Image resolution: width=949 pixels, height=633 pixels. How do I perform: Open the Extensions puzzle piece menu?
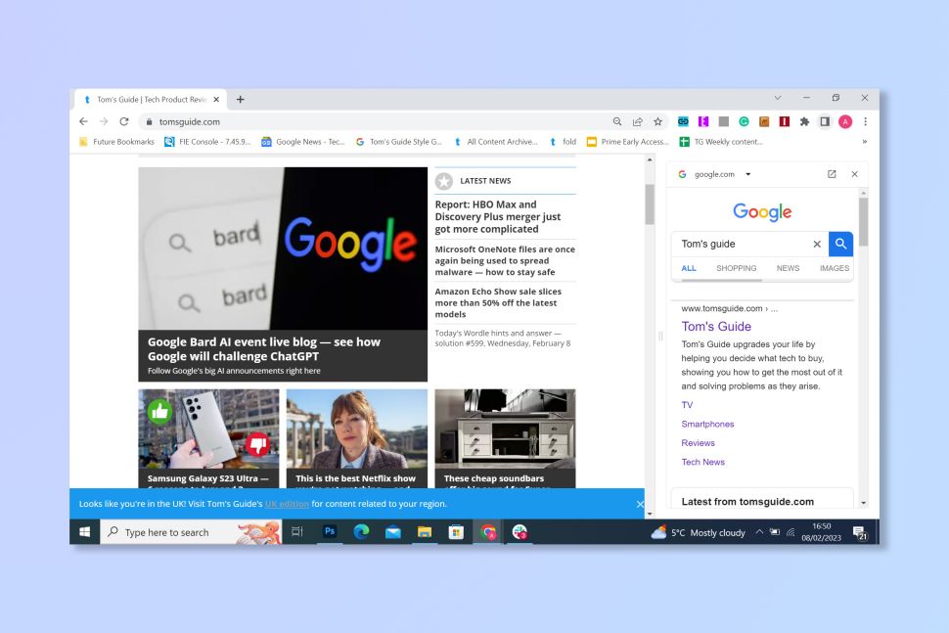click(804, 121)
